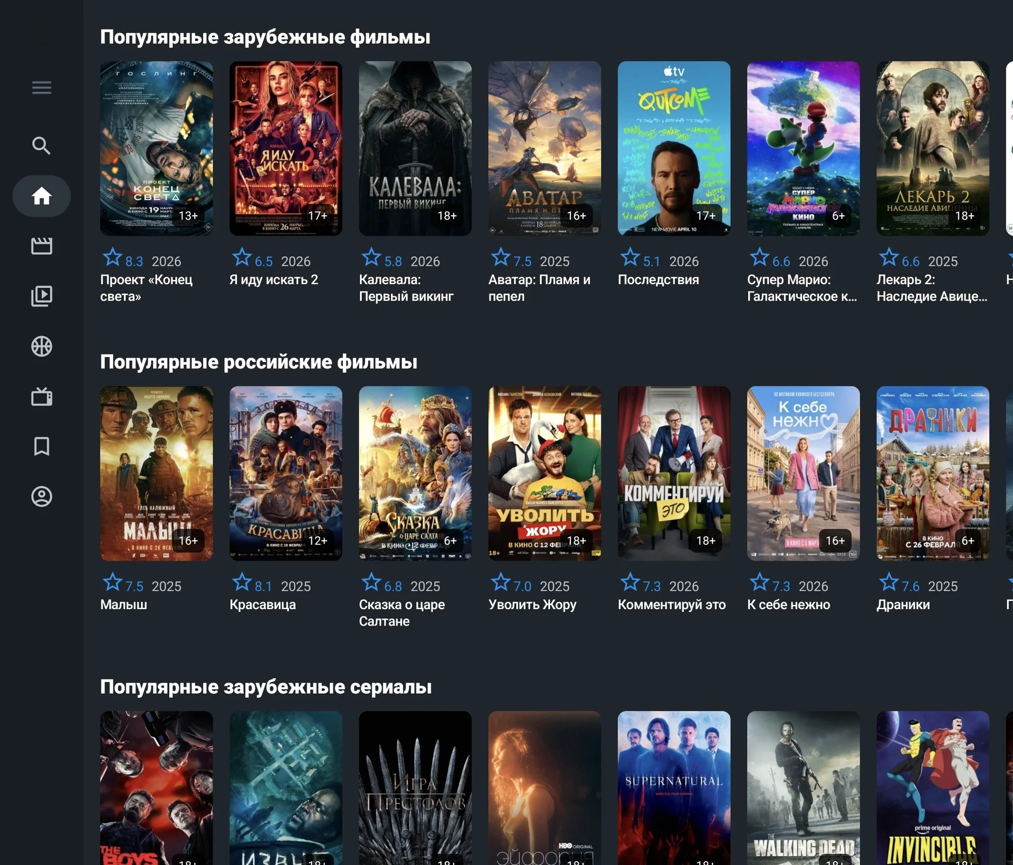The height and width of the screenshot is (865, 1013).
Task: Open the Эйфория HBO series poster
Action: (544, 788)
